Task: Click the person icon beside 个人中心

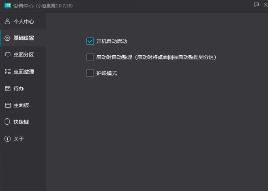Action: coord(7,21)
